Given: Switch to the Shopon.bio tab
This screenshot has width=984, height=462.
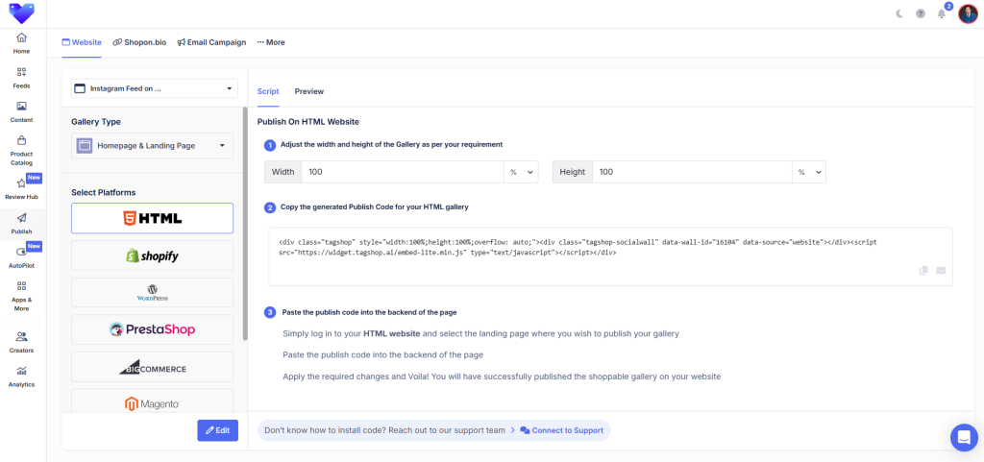Looking at the screenshot, I should pyautogui.click(x=139, y=42).
